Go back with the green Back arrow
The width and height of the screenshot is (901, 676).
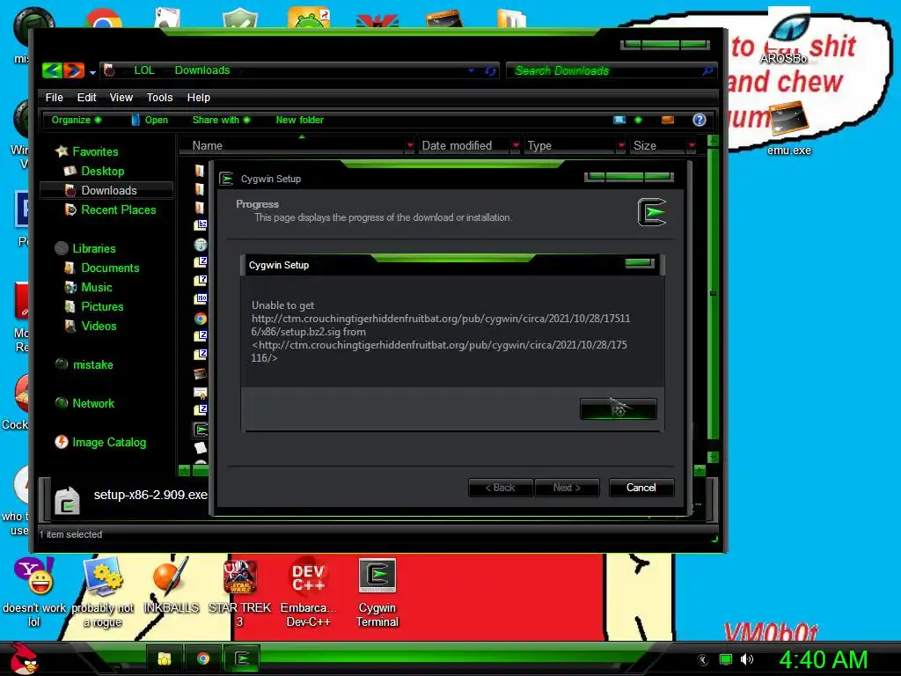(x=52, y=70)
